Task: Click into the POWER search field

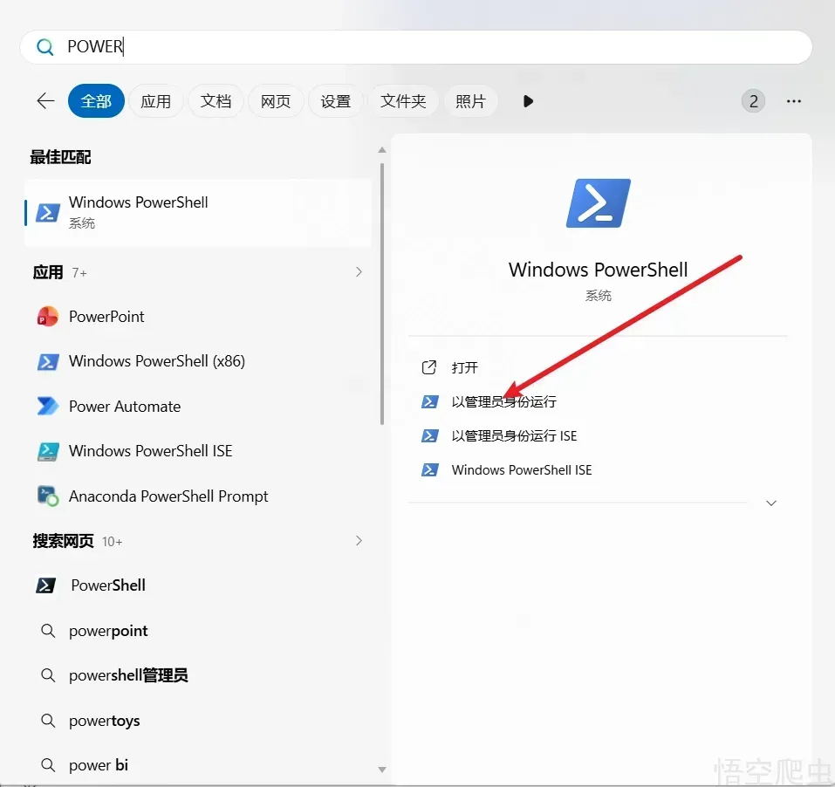Action: 415,47
